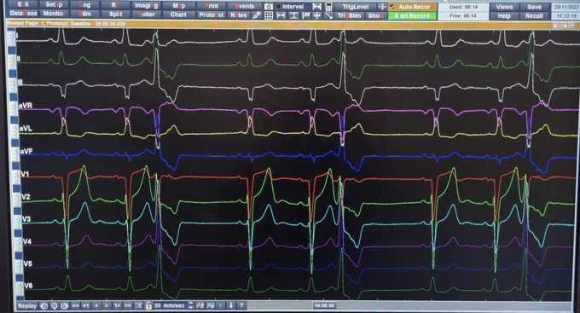
Task: Fast forward with the >> button
Action: 128,306
